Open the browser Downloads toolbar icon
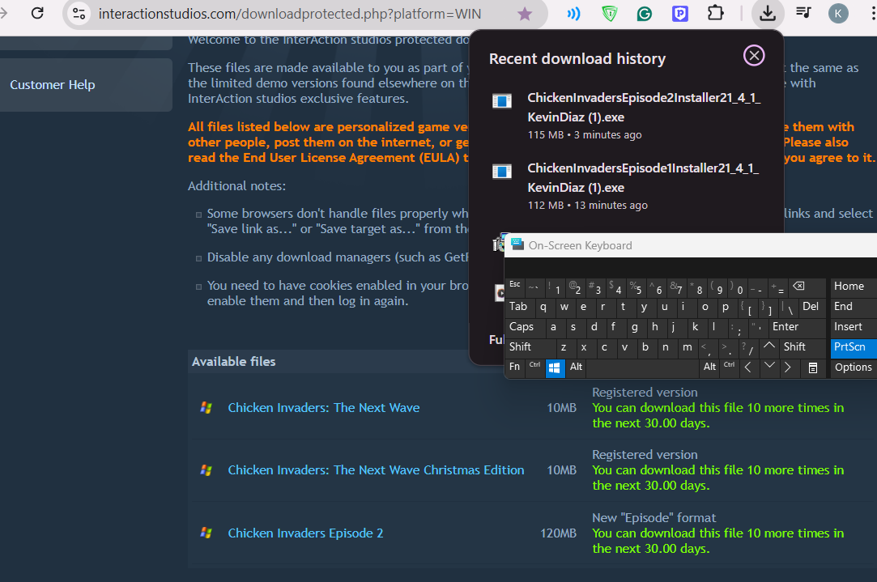Screen dimensions: 877x582 point(766,14)
